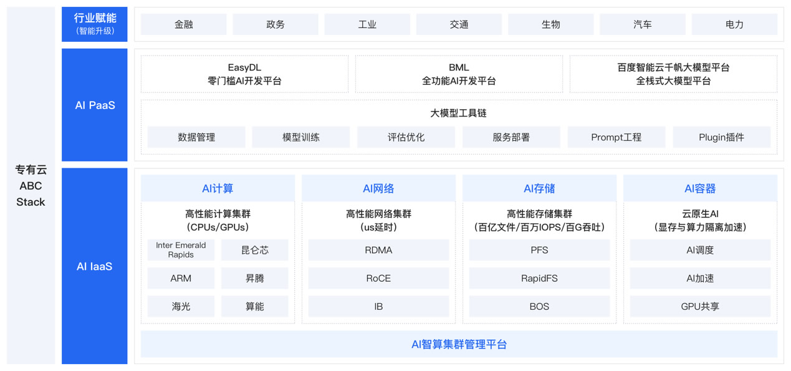Click the BOS storage box
Viewport: 791px width, 371px height.
coord(539,306)
